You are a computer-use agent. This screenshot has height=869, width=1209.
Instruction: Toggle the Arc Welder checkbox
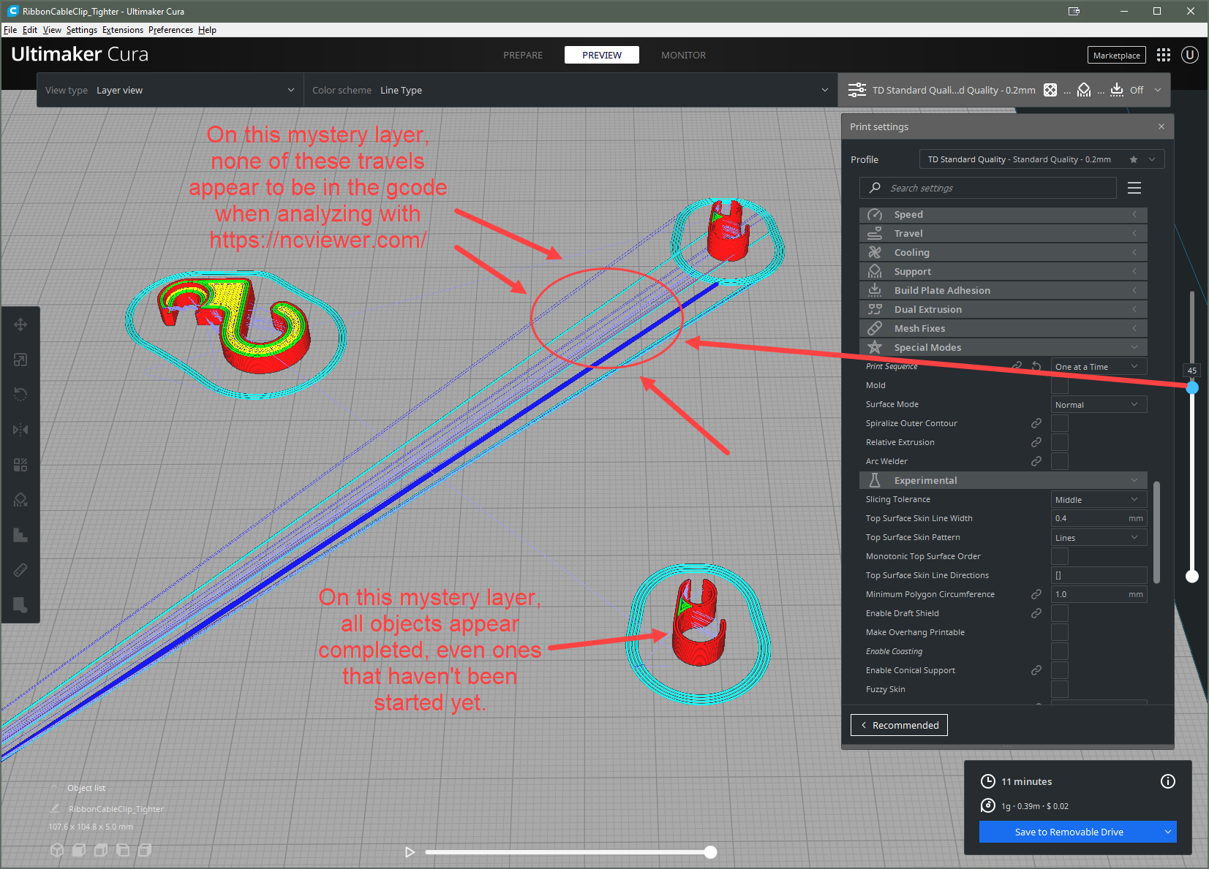1060,461
